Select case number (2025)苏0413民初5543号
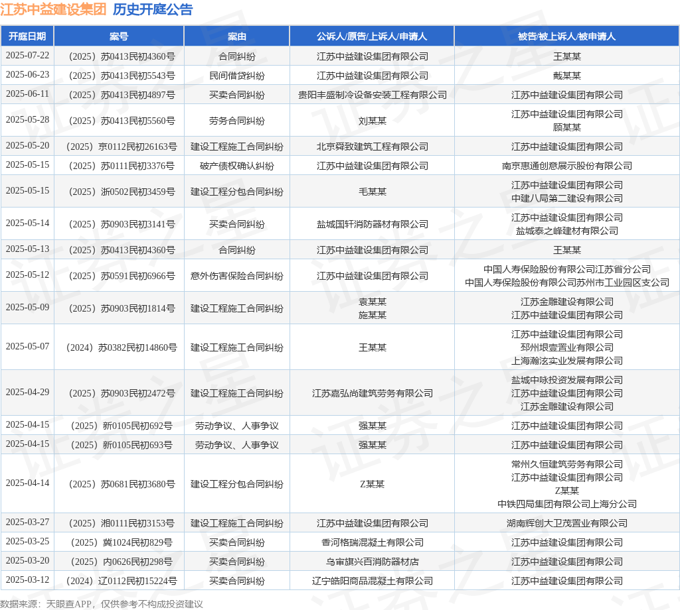Viewport: 680px width, 610px height. [x=122, y=76]
